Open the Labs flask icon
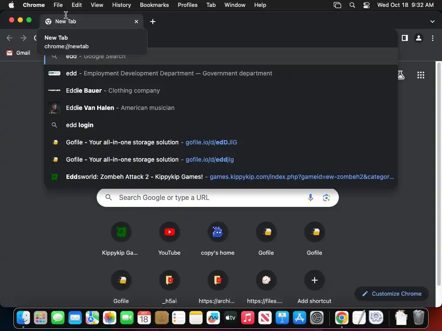Screen dimensions: 442x331 coord(401,75)
